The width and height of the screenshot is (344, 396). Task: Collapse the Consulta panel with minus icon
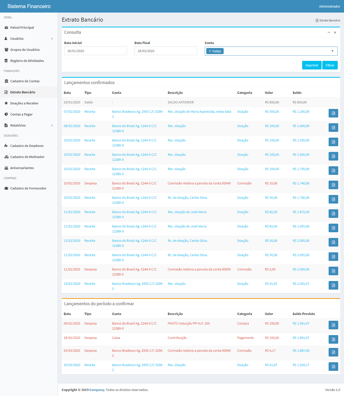[329, 32]
